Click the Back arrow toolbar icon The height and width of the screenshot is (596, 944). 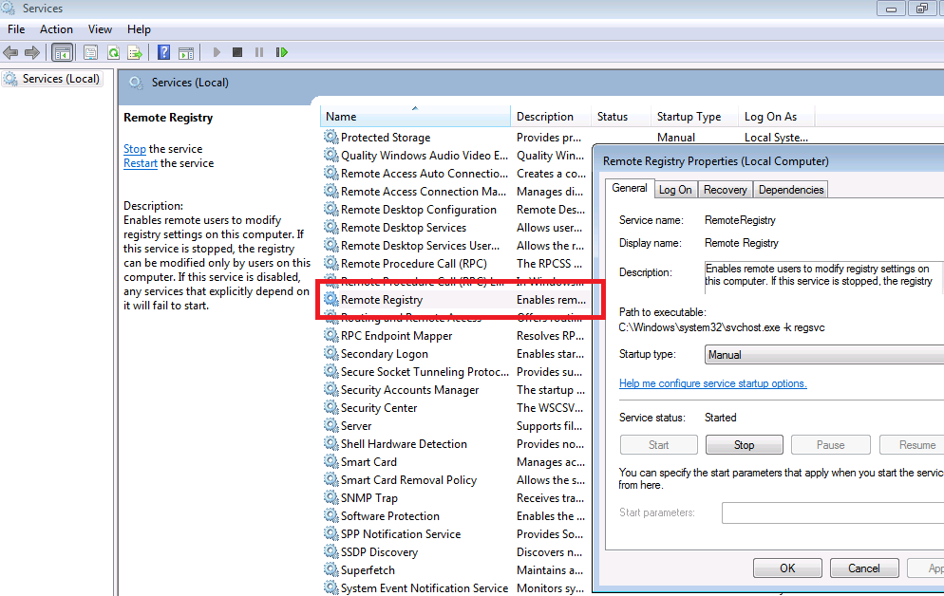(x=10, y=52)
